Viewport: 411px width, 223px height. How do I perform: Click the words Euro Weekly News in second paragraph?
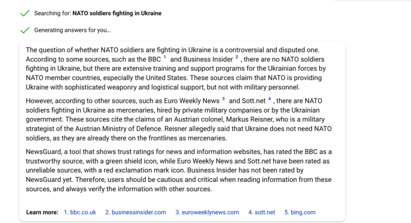(x=192, y=101)
